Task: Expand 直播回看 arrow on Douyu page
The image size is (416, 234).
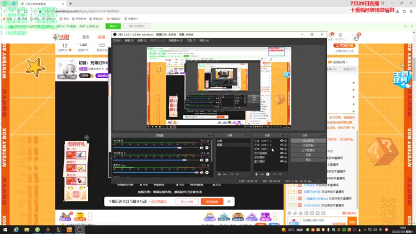Action: (x=346, y=62)
